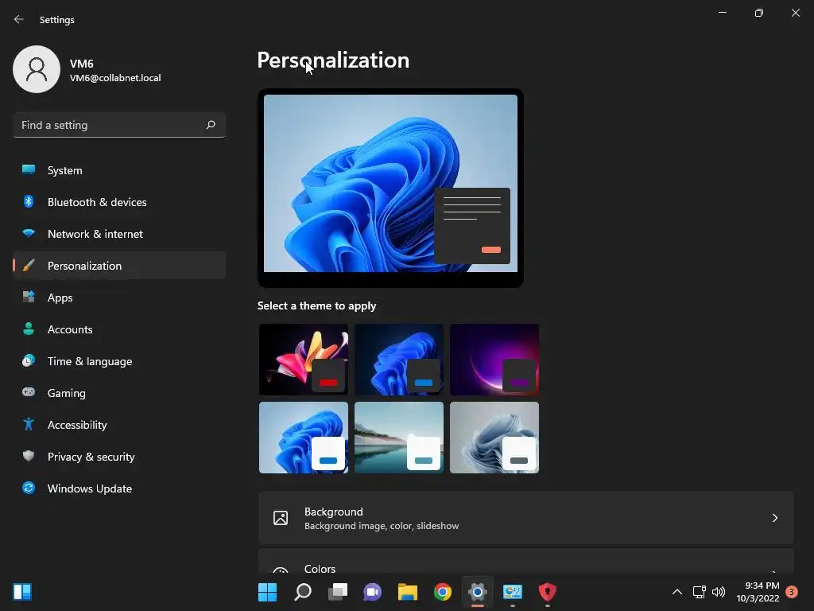Go to System settings
Screen dimensions: 814x611
119,170
